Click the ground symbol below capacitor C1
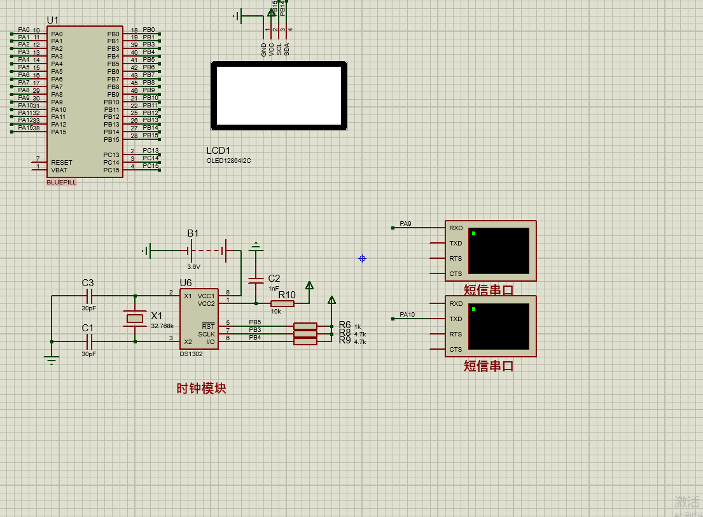Image resolution: width=703 pixels, height=517 pixels. (x=52, y=360)
